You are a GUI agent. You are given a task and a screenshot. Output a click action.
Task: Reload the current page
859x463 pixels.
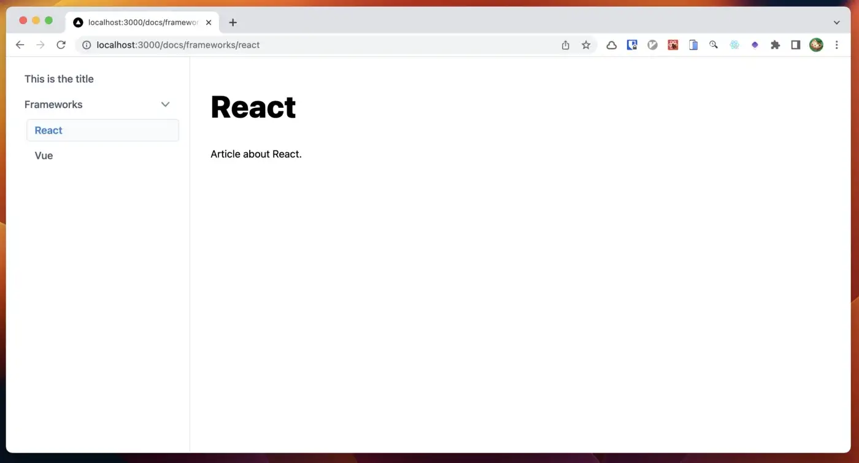click(x=61, y=45)
